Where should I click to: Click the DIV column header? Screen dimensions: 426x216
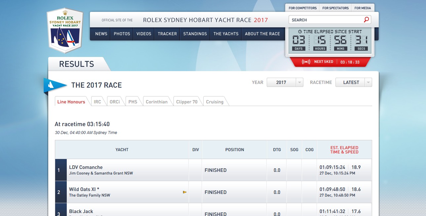click(x=196, y=149)
